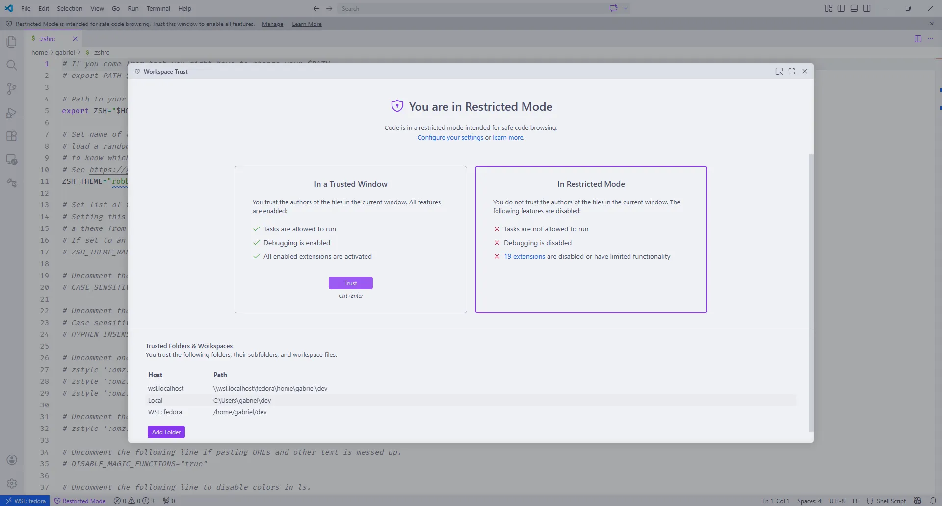The width and height of the screenshot is (942, 506).
Task: Open the Run menu
Action: click(133, 8)
